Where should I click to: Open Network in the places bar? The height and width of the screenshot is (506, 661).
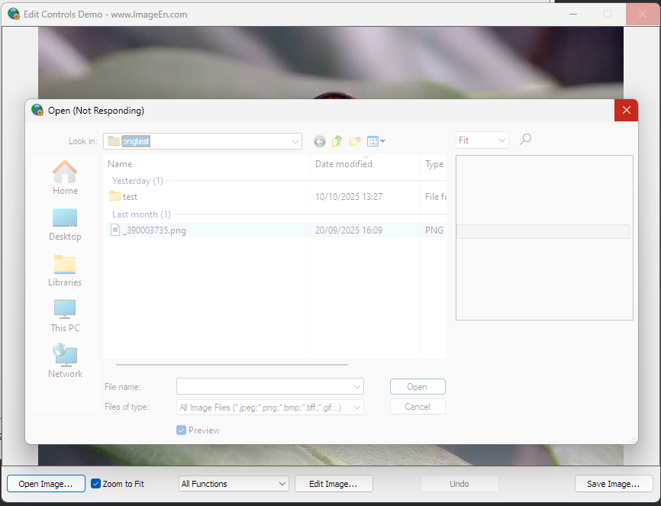pos(65,361)
